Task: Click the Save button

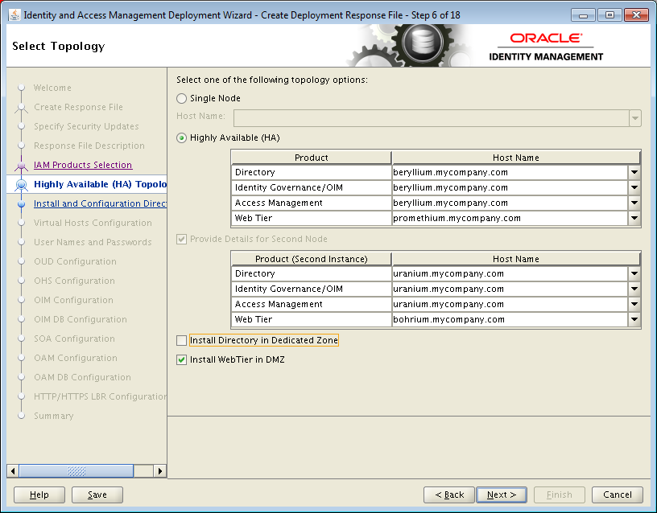Action: [x=97, y=495]
